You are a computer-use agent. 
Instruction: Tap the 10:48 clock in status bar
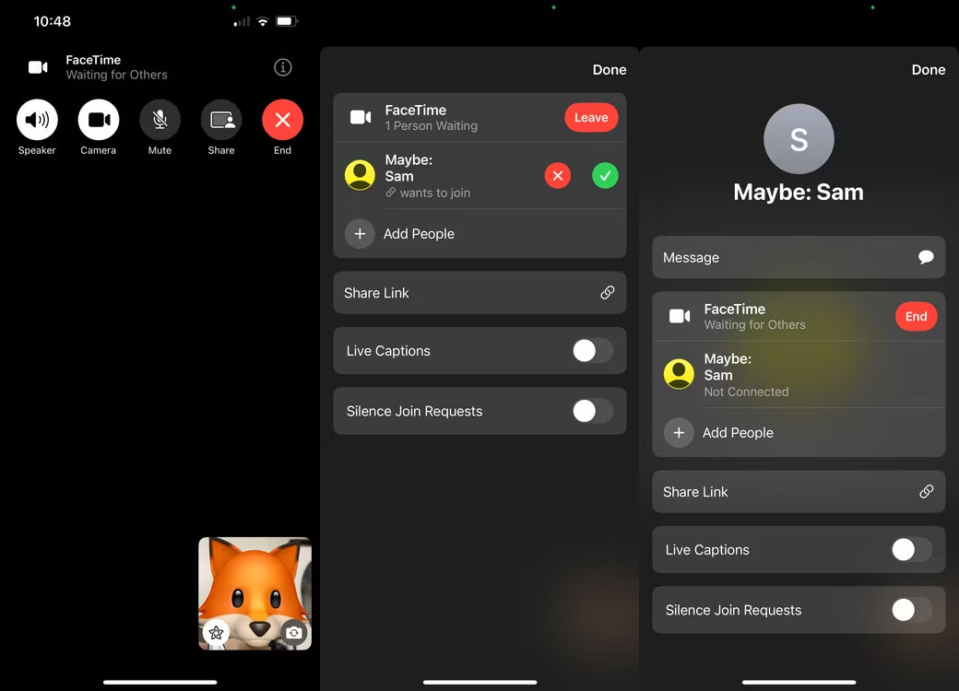coord(52,21)
